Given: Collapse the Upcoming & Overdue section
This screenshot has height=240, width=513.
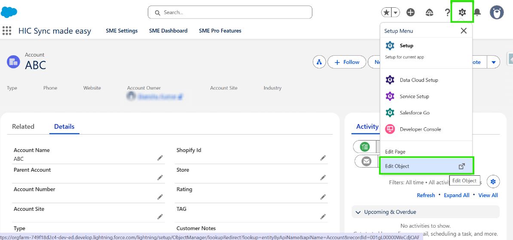Looking at the screenshot, I should click(358, 212).
